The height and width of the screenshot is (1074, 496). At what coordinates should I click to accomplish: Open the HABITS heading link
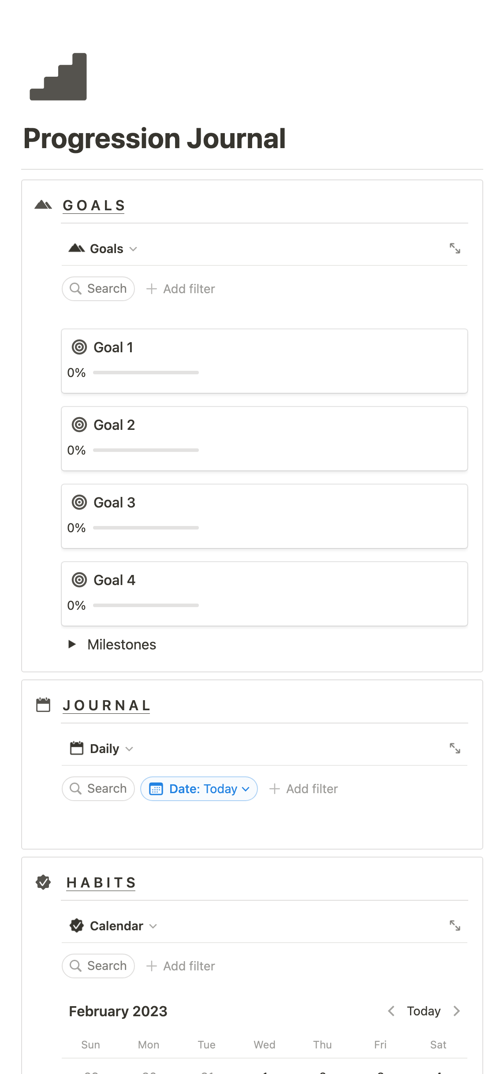coord(101,883)
